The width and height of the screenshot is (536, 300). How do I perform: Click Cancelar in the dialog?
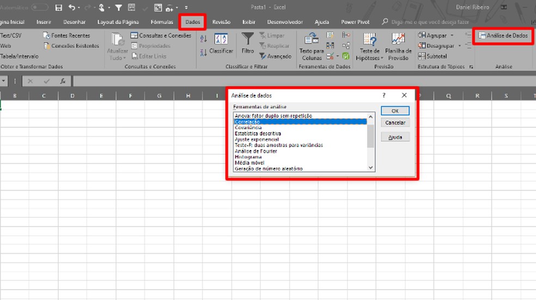click(x=395, y=123)
